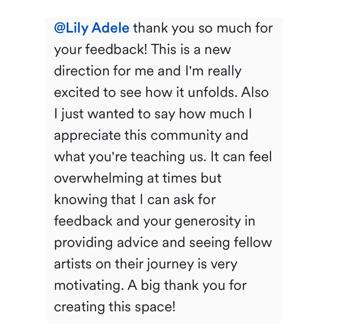The image size is (345, 334).
Task: Click the word 'Also' ending the fourth line
Action: click(x=255, y=92)
